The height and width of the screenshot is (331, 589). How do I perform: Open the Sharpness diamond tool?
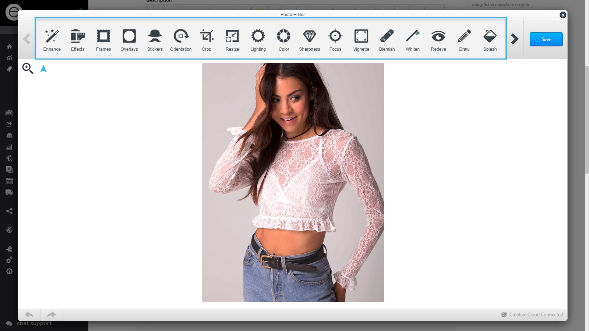310,40
